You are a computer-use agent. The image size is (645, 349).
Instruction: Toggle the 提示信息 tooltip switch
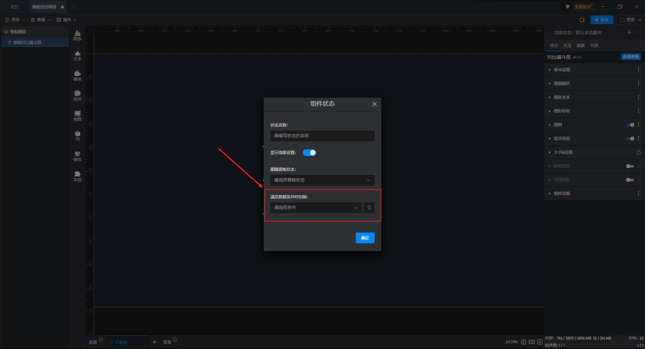tap(630, 139)
